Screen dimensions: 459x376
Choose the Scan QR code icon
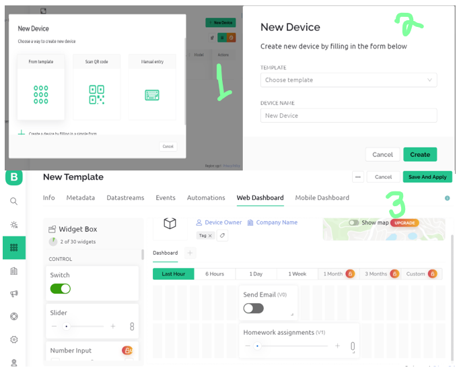click(97, 94)
